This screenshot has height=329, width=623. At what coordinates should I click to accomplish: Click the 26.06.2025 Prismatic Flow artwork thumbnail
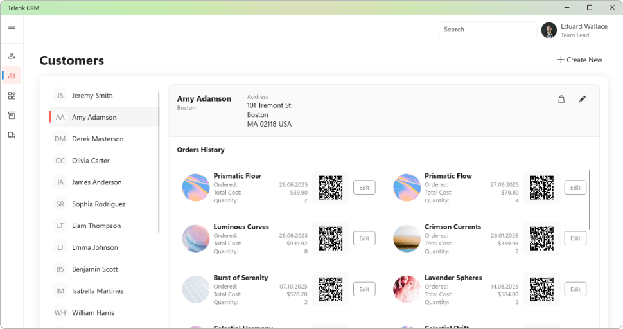[x=196, y=188]
